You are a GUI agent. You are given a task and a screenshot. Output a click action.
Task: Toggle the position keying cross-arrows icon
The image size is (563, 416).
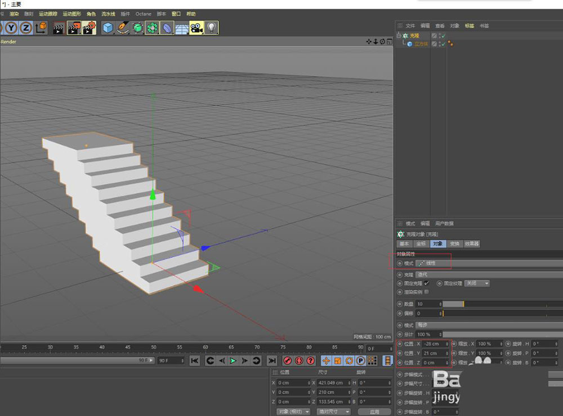click(326, 360)
